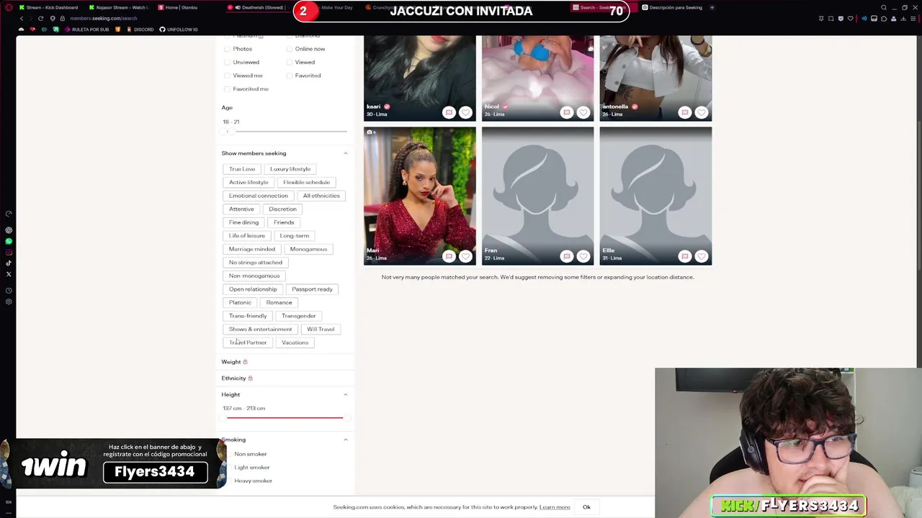
Task: Open X (Twitter) in the sidebar
Action: [9, 274]
